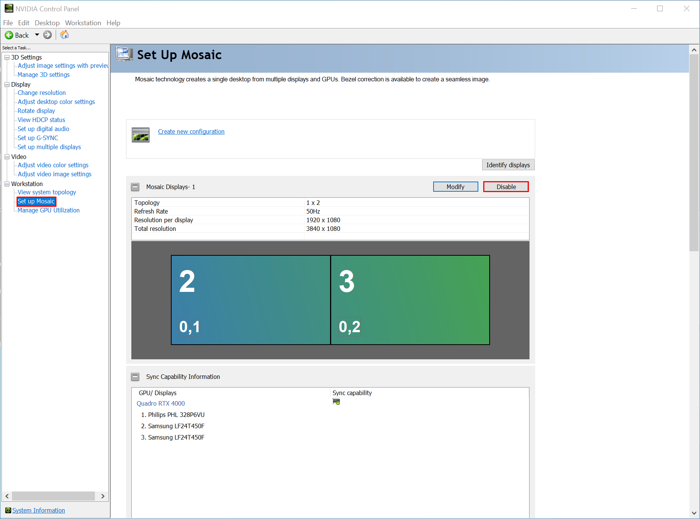Click the Set Up Mosaic header icon

pyautogui.click(x=124, y=55)
